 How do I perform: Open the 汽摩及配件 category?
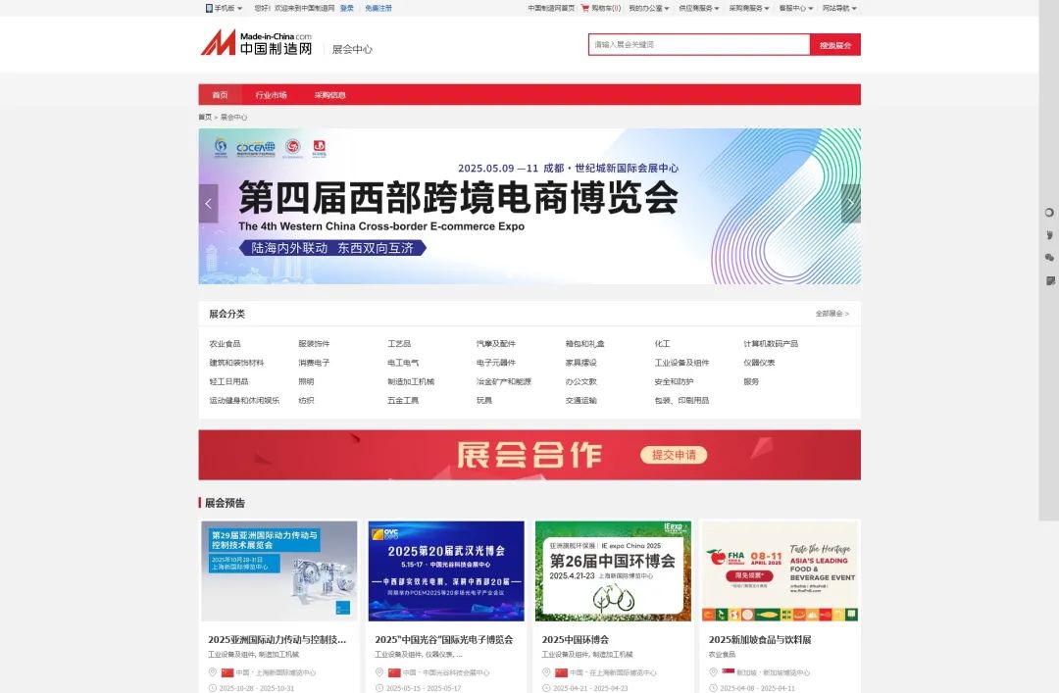pos(496,344)
